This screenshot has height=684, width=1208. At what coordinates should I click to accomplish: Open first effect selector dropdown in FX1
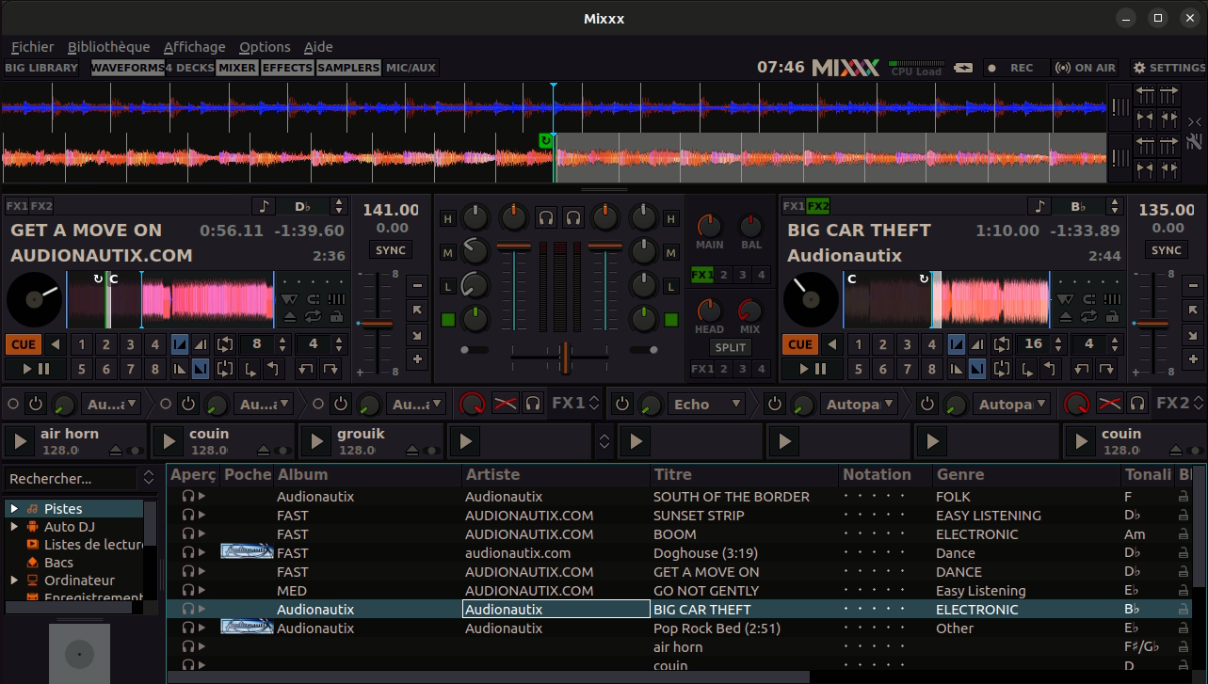coord(111,404)
